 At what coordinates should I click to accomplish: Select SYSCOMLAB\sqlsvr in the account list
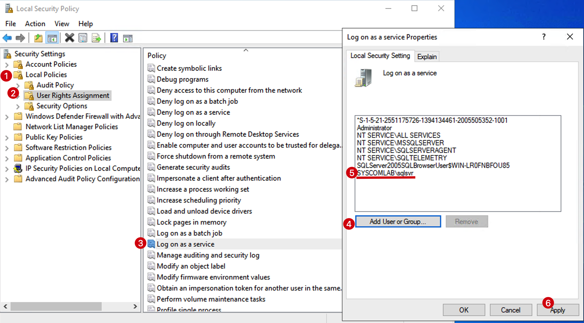click(385, 173)
